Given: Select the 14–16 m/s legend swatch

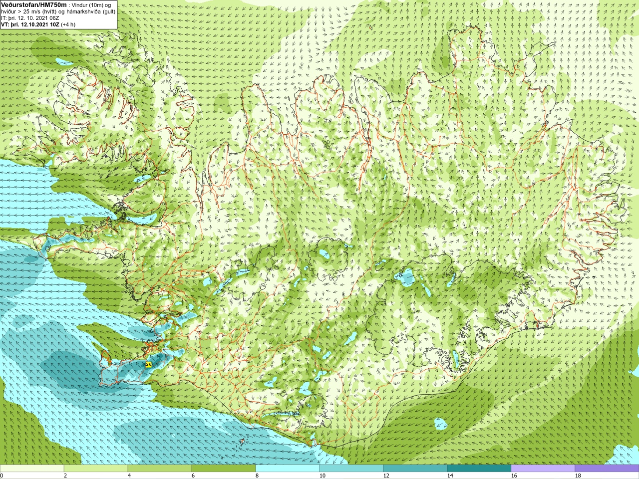Looking at the screenshot, I should click(479, 469).
